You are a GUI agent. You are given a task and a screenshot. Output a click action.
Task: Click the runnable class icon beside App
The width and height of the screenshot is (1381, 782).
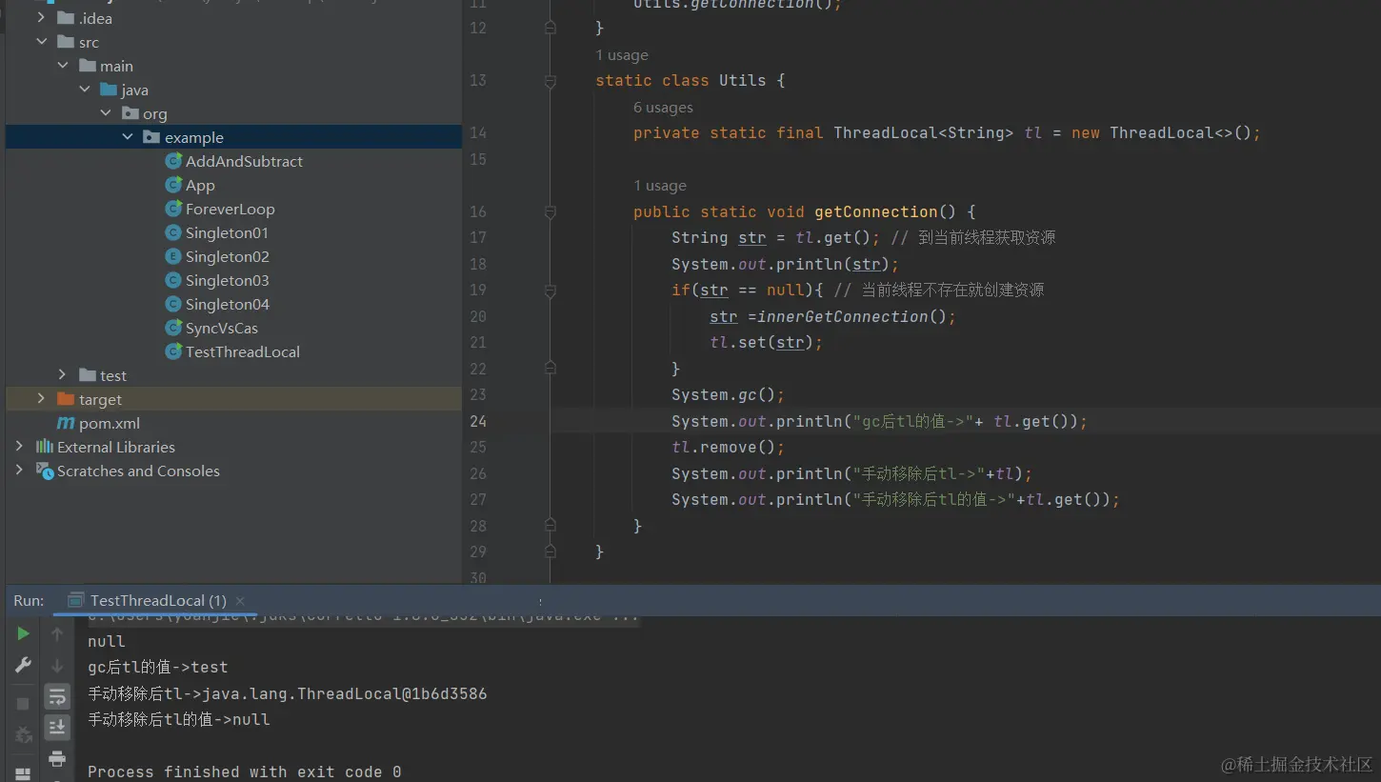click(173, 185)
